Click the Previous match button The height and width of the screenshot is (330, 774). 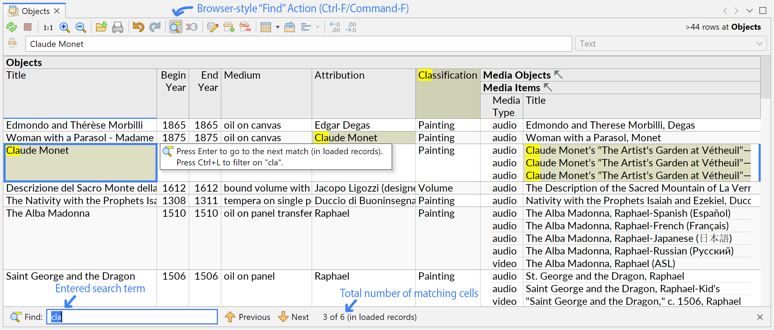coord(248,317)
